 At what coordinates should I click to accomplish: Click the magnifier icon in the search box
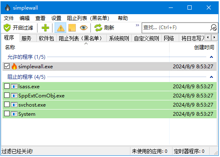point(213,27)
